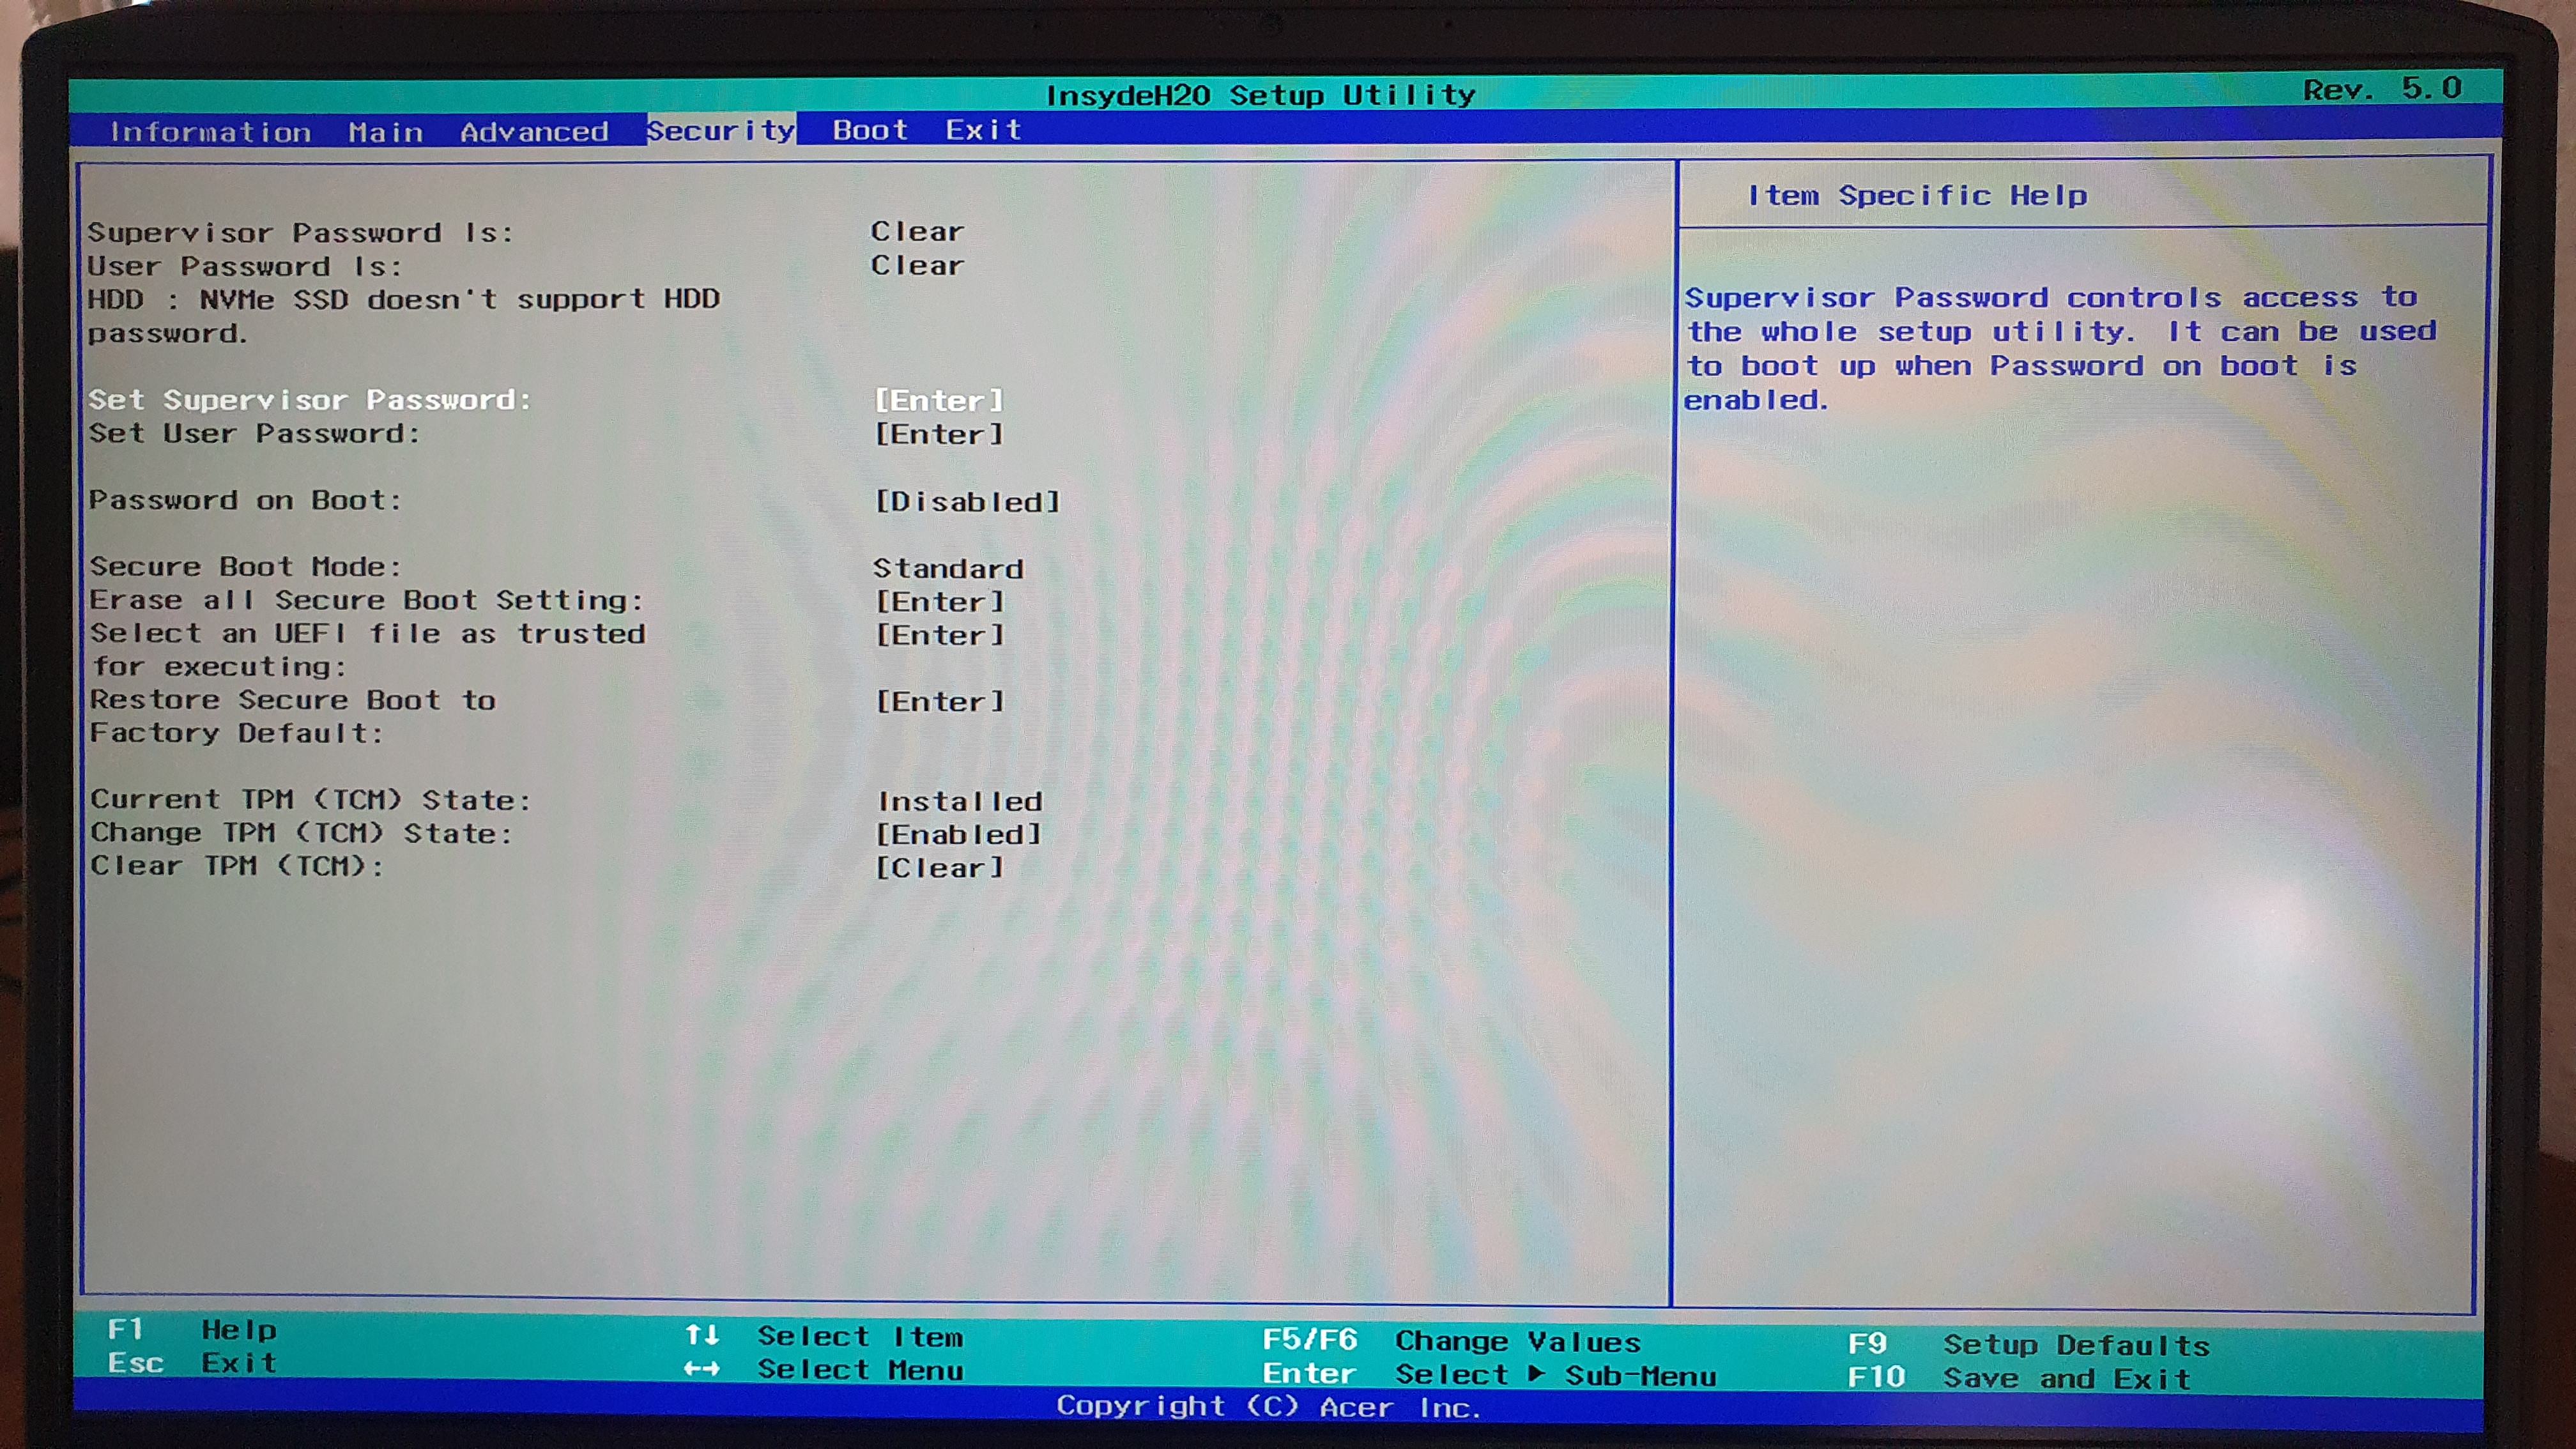Click the Item Specific Help heading

click(1917, 195)
